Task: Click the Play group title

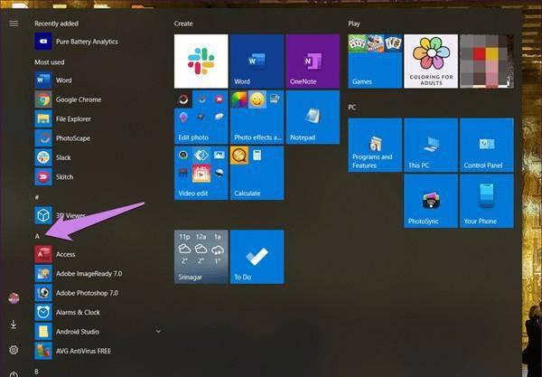Action: click(354, 24)
